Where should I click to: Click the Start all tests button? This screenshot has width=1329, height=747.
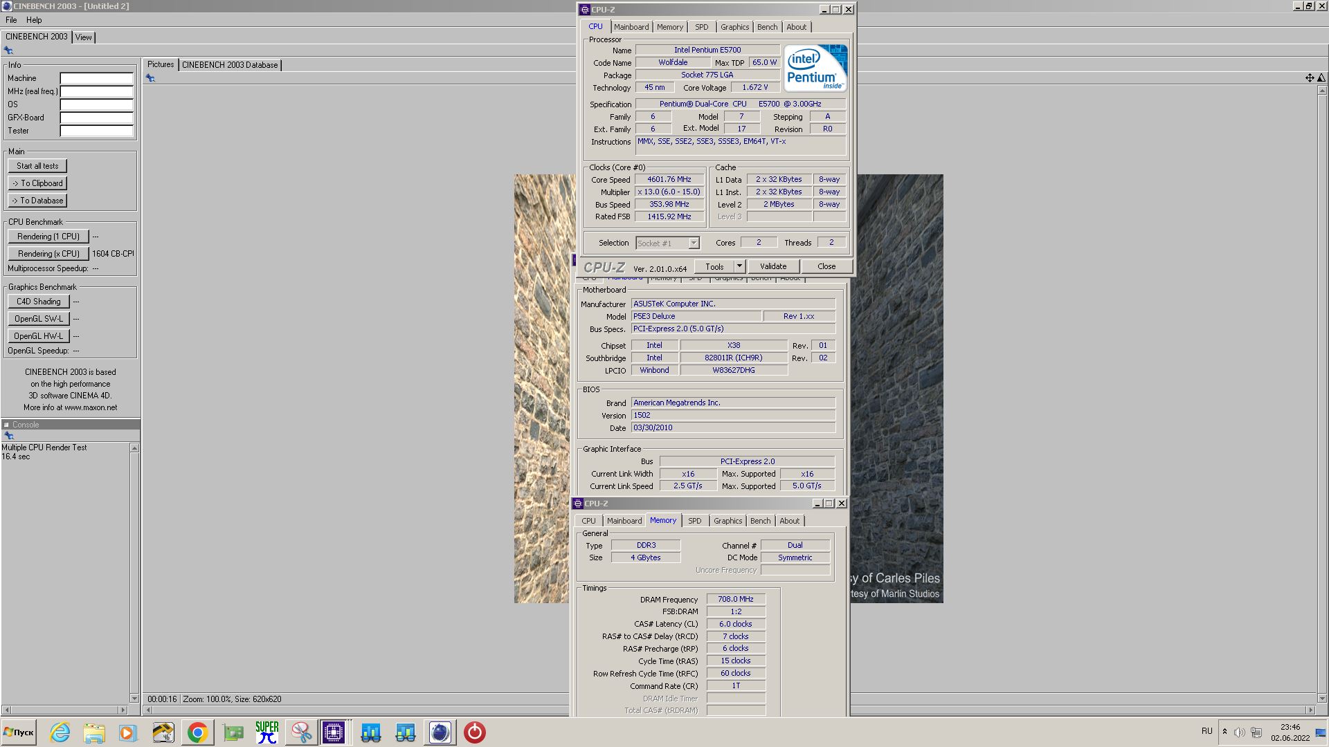37,166
